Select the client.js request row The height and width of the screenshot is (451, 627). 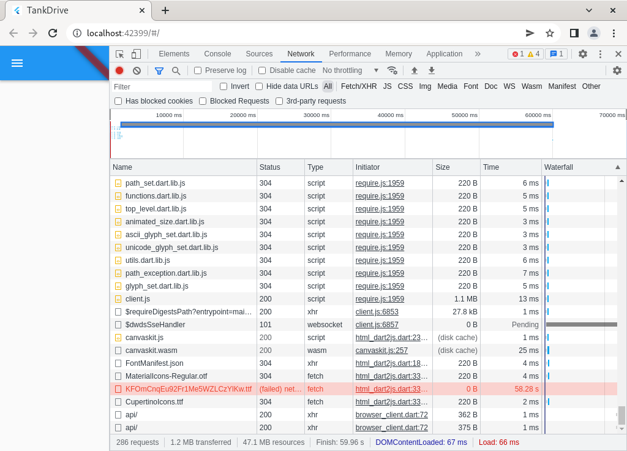click(364, 299)
